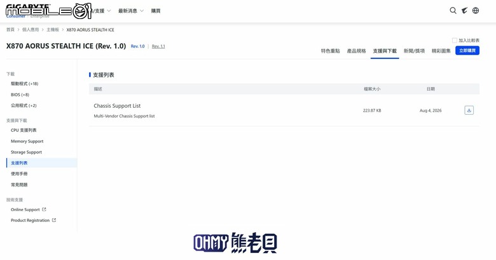Image resolution: width=496 pixels, height=260 pixels.
Task: Open the globe language selector
Action: (476, 11)
